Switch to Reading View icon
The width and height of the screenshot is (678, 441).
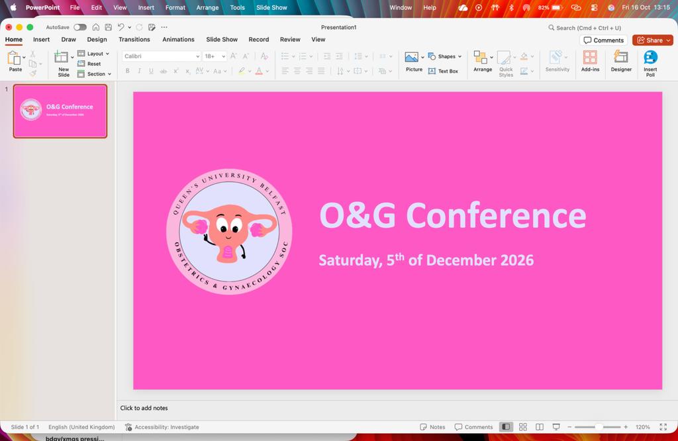click(x=540, y=427)
